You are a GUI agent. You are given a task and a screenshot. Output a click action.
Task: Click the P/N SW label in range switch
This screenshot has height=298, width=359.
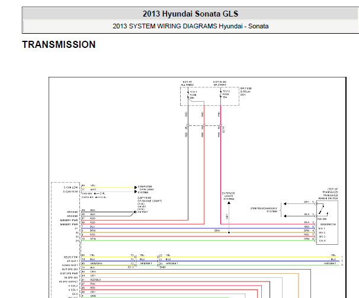coord(322,219)
